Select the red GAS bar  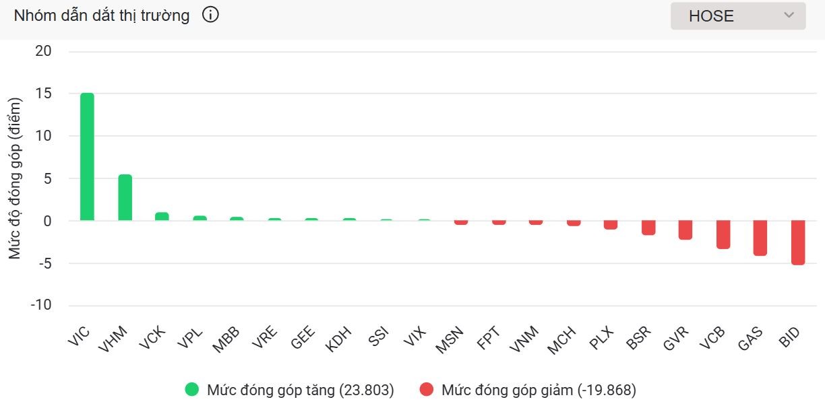tap(760, 238)
